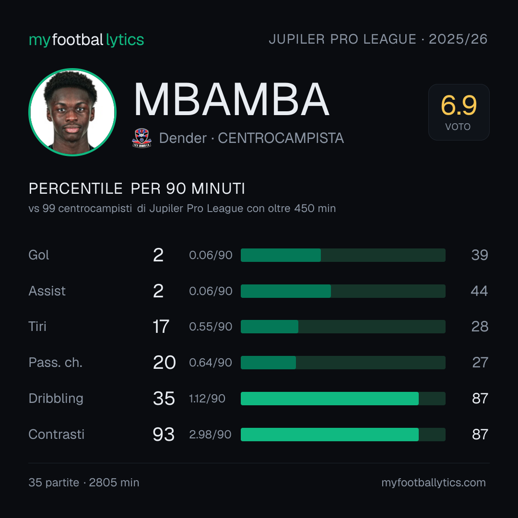Image resolution: width=518 pixels, height=518 pixels.
Task: Click the Percentile per 90 minuti heading
Action: (137, 188)
